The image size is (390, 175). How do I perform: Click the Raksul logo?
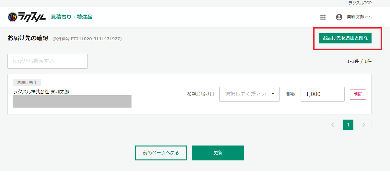(x=27, y=17)
